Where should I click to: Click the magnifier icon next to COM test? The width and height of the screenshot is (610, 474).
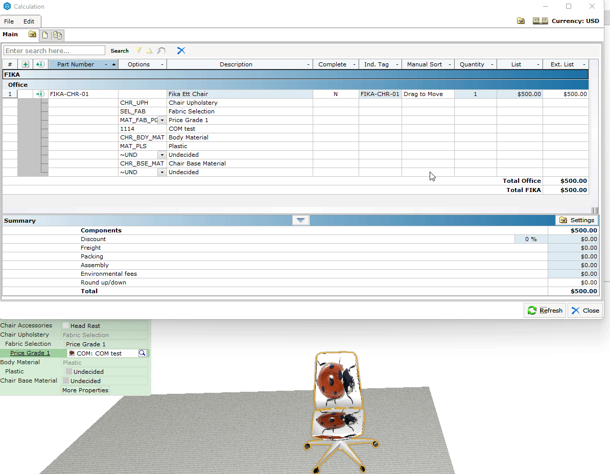click(143, 353)
